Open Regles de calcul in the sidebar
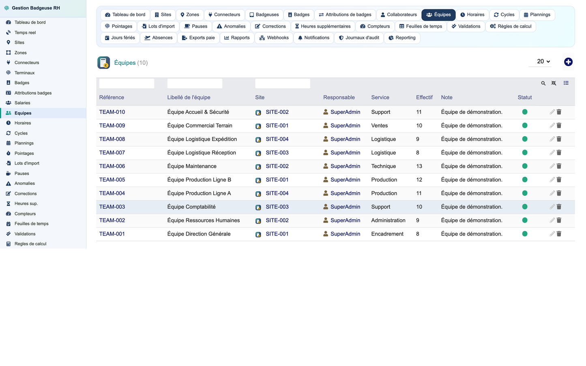 (43, 244)
